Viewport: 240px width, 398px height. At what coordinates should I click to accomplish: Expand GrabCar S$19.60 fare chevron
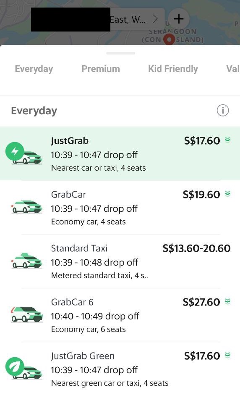point(227,194)
